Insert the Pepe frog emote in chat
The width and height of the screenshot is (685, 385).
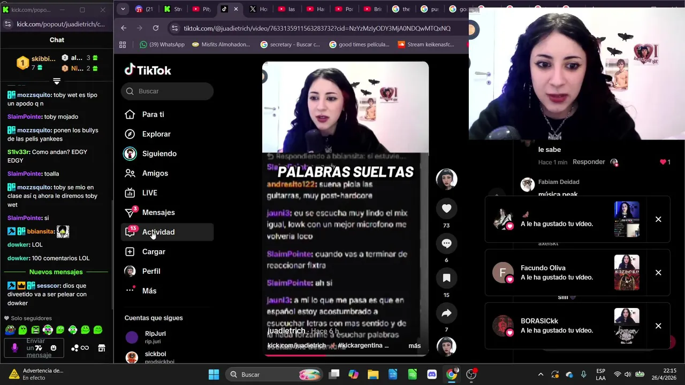click(x=10, y=330)
